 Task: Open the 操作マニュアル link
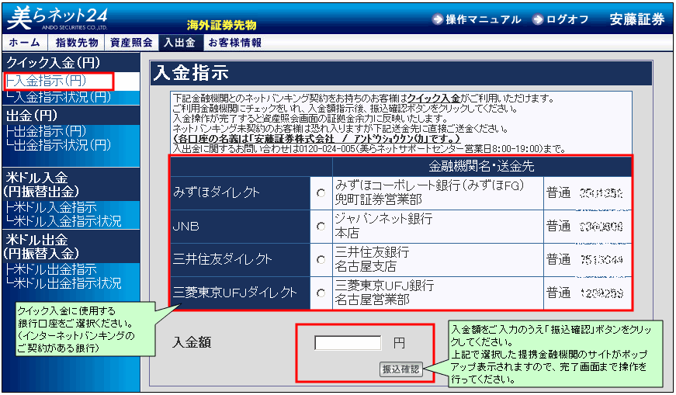483,19
